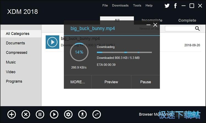Open the Downloads menu
Screen dimensions: 206x123
[120, 5]
